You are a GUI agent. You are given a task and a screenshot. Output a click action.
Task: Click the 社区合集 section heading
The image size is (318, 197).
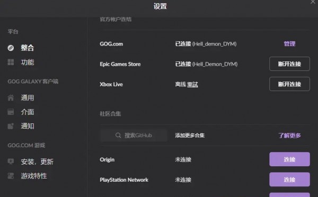click(110, 114)
